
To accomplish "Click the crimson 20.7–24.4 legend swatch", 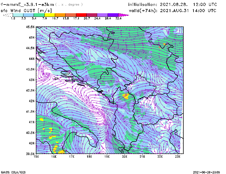I will (x=92, y=15).
